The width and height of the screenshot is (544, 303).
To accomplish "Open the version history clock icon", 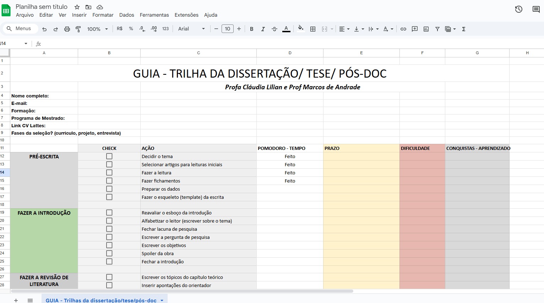I will point(518,9).
